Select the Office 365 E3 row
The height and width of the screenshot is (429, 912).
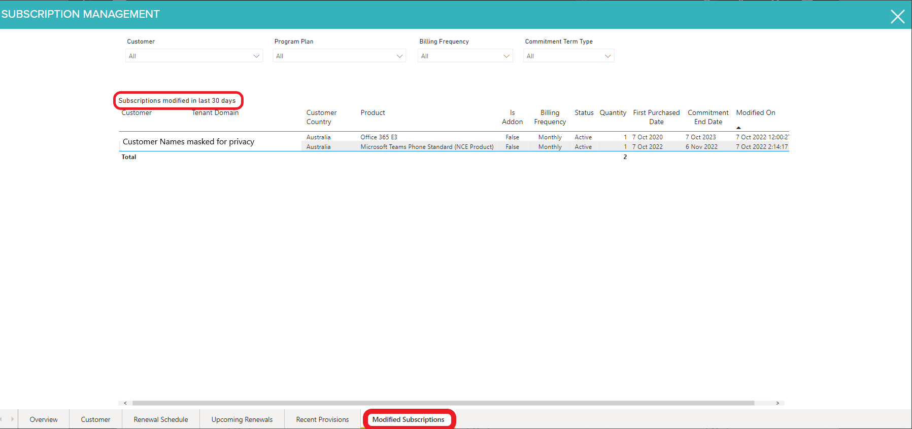tap(379, 137)
